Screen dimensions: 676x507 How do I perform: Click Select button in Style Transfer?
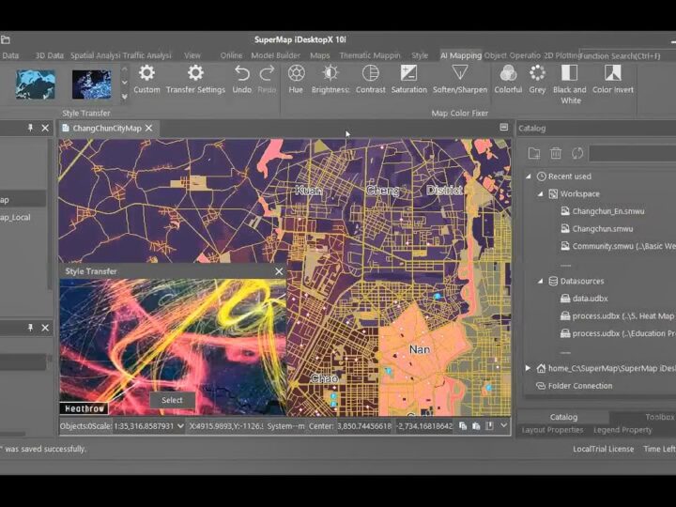[172, 400]
